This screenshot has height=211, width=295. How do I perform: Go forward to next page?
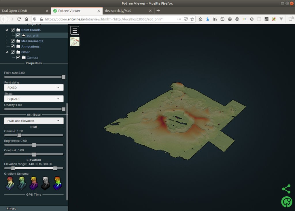click(x=12, y=19)
